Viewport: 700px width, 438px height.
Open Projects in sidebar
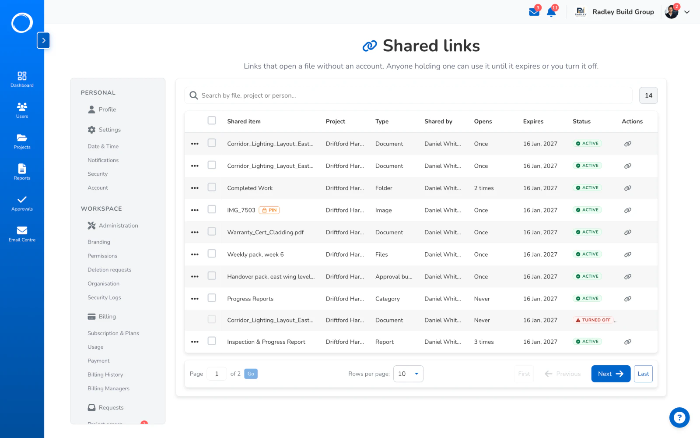22,141
